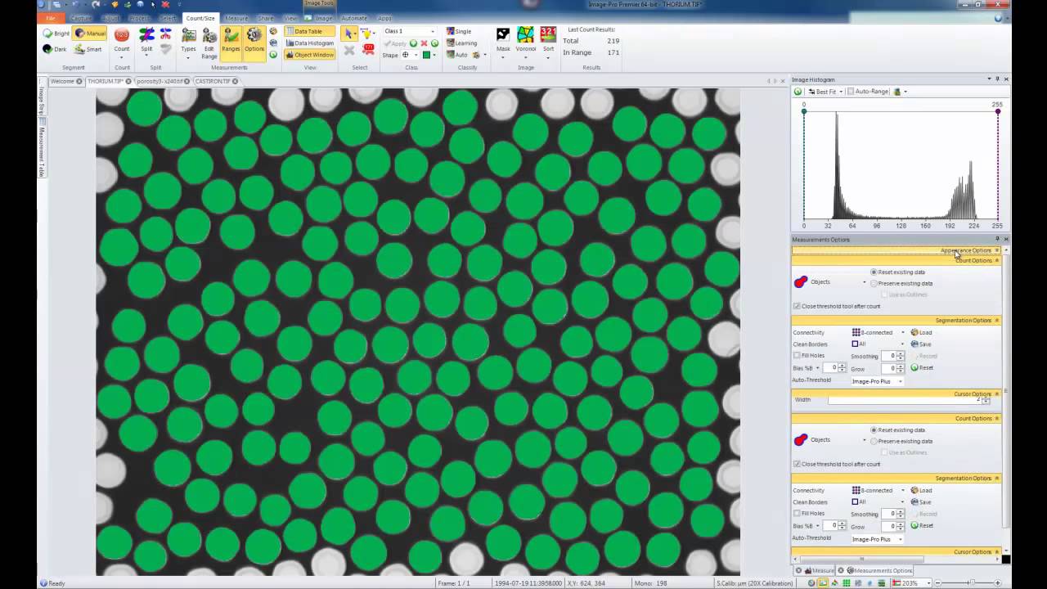Click the Voronoi image icon

coord(526,39)
